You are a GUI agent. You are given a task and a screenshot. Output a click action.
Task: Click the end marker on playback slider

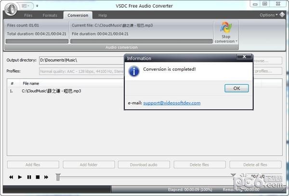233,175
